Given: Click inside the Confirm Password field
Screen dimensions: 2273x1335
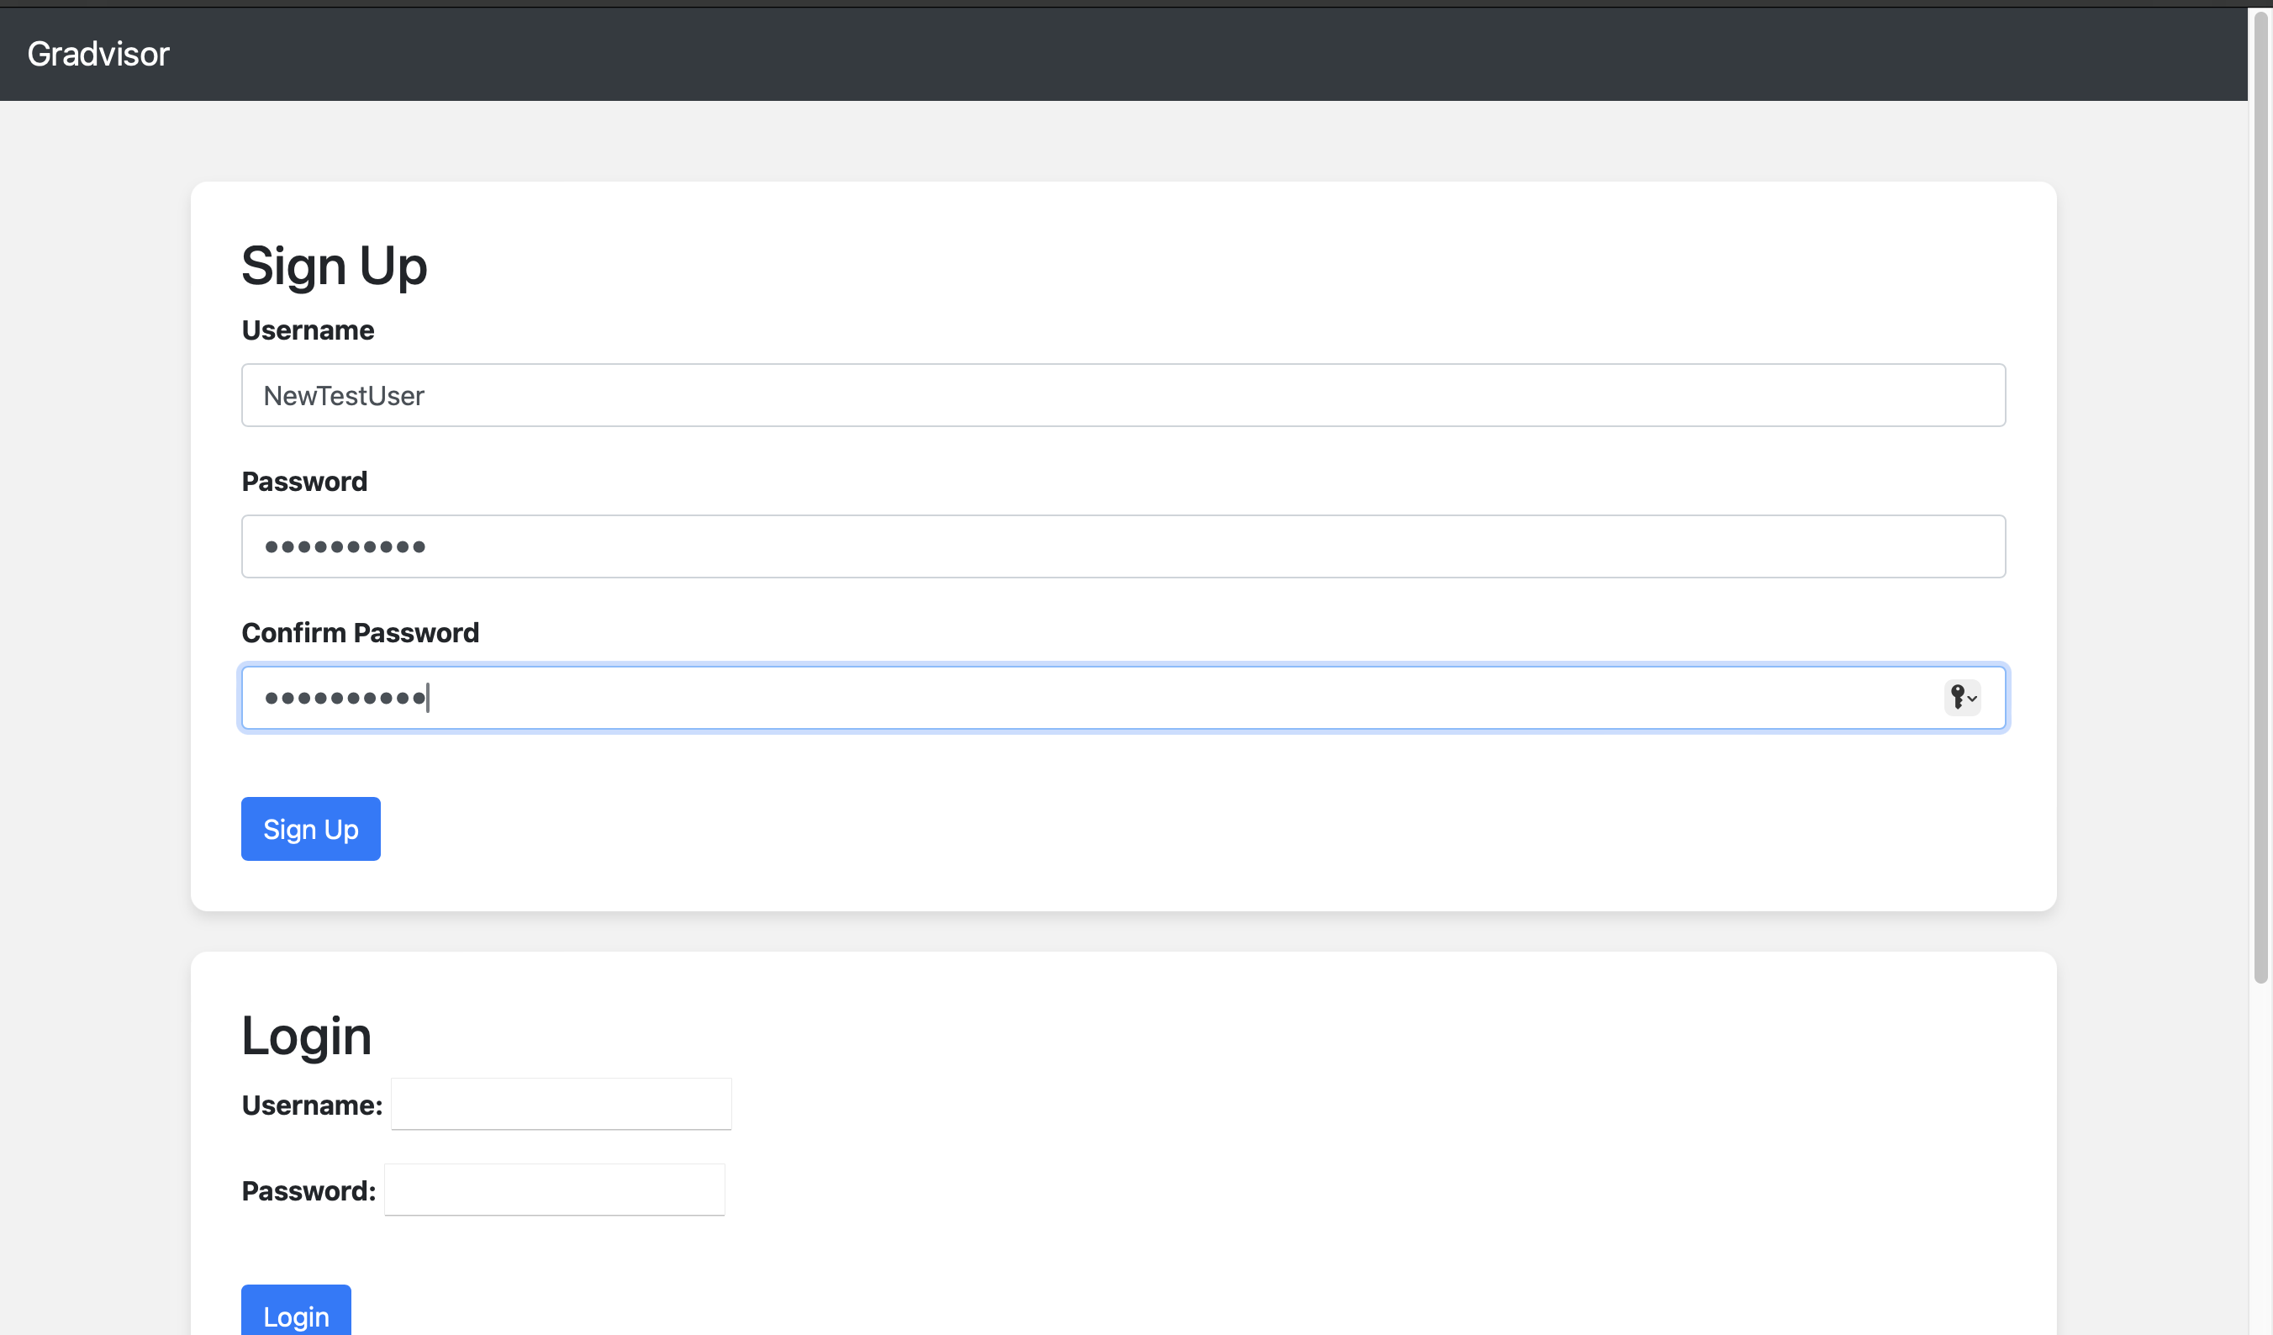Looking at the screenshot, I should point(1123,697).
